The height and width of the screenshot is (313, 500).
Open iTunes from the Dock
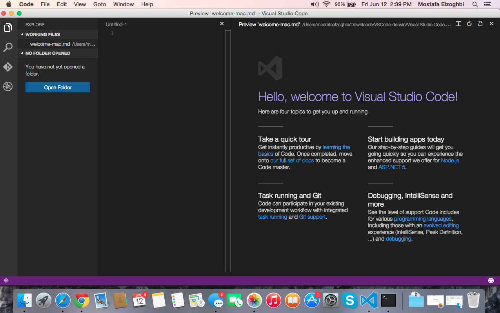pyautogui.click(x=273, y=300)
